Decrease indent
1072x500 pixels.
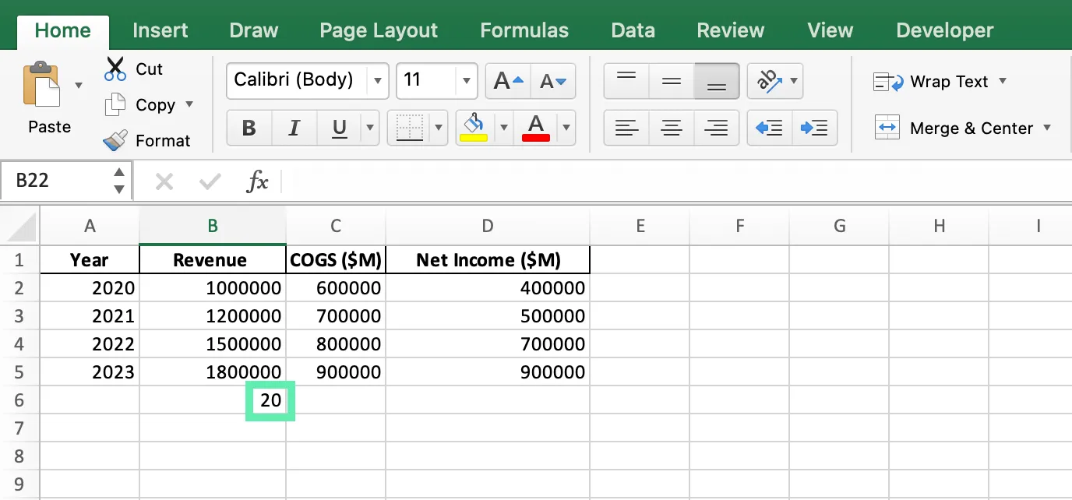click(769, 128)
